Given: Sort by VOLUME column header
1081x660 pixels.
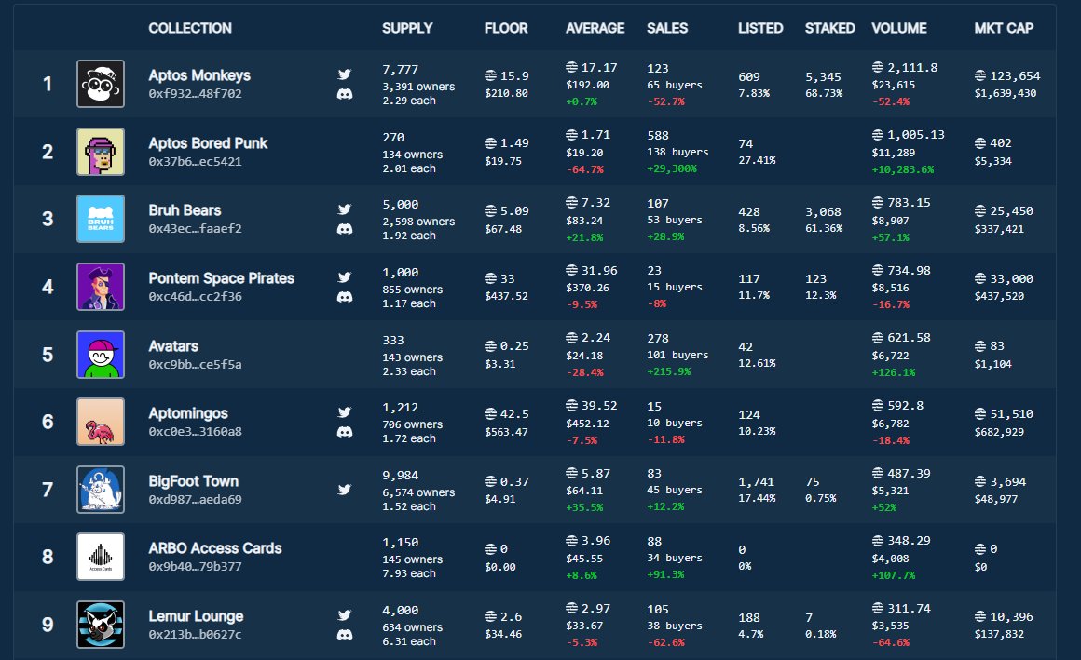Looking at the screenshot, I should 899,28.
